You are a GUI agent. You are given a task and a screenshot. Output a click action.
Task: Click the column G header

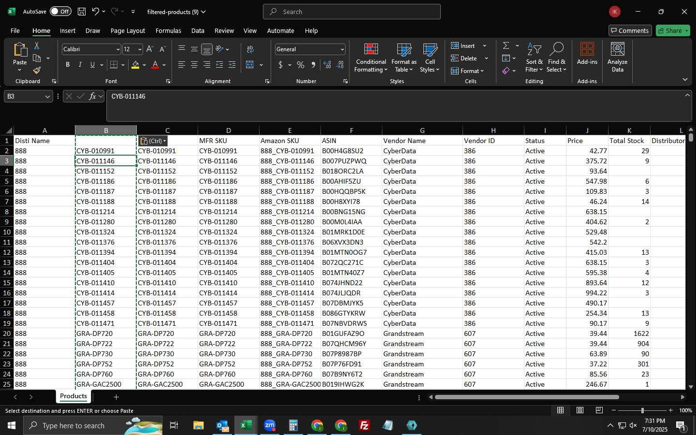[422, 130]
